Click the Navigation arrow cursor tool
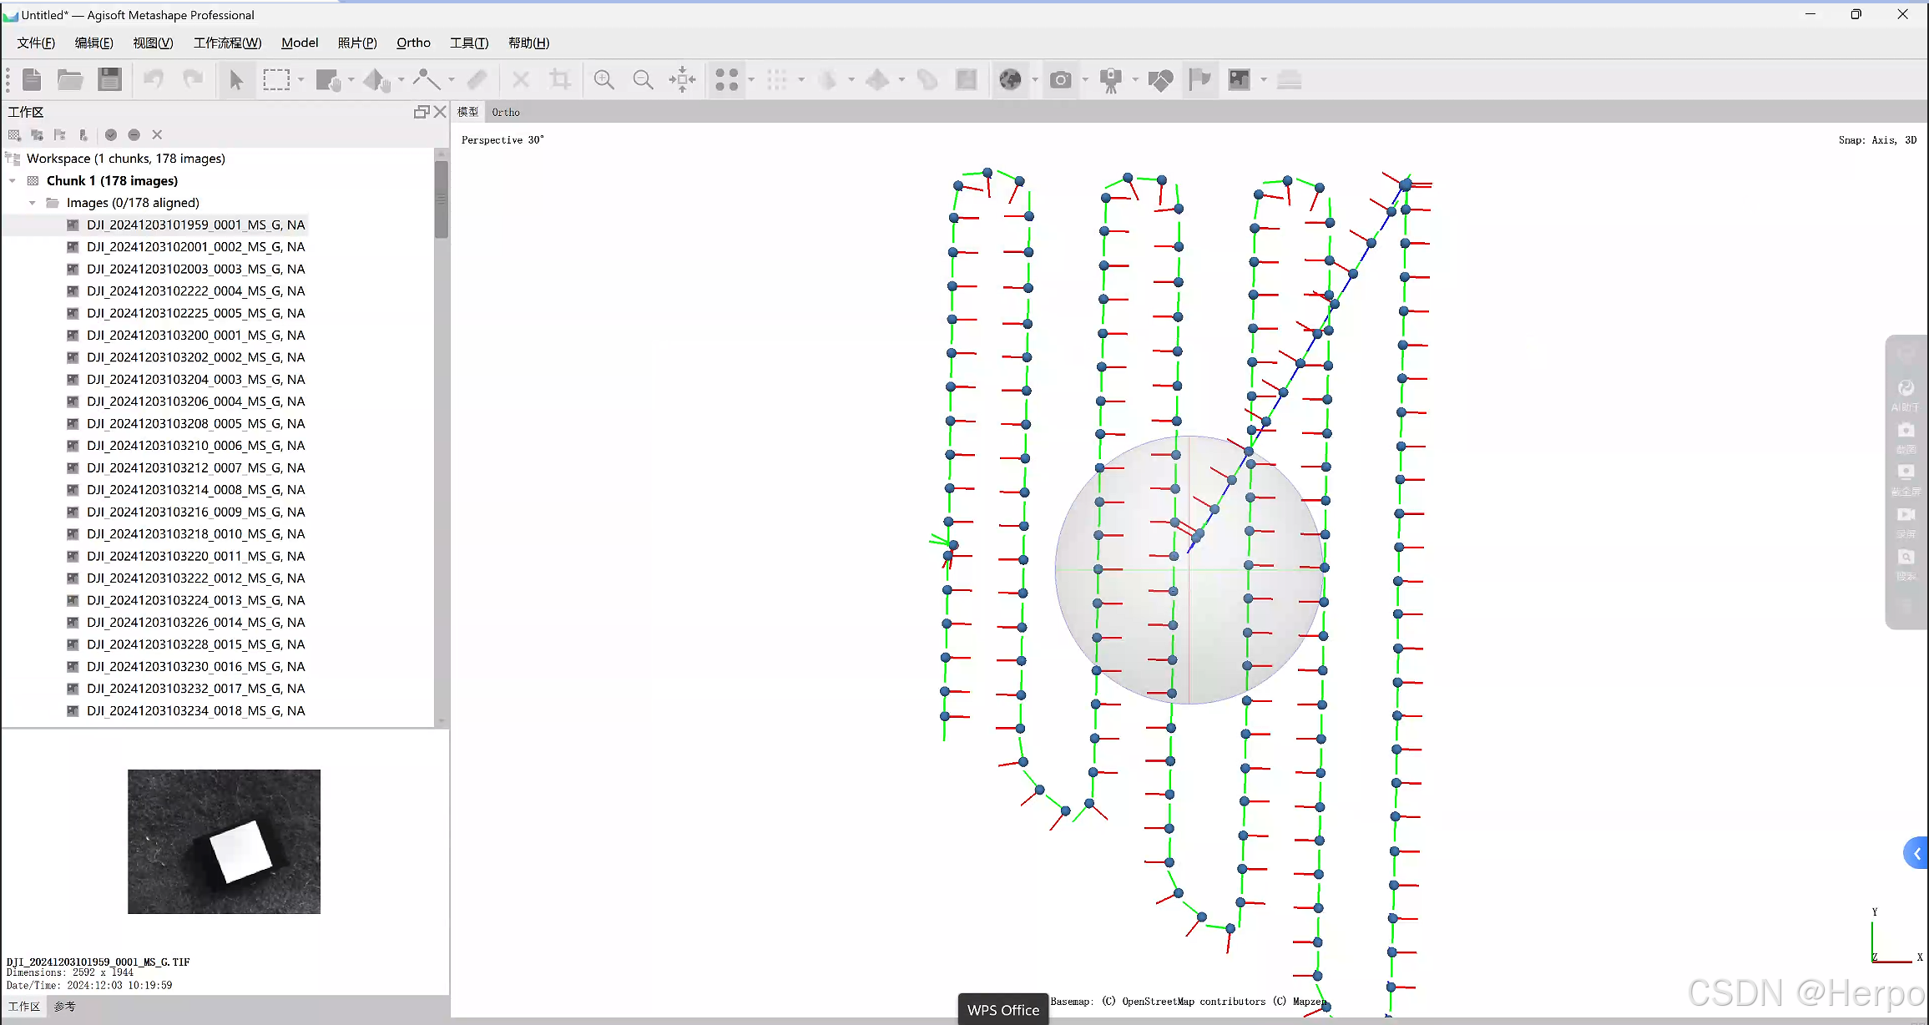 (x=236, y=79)
